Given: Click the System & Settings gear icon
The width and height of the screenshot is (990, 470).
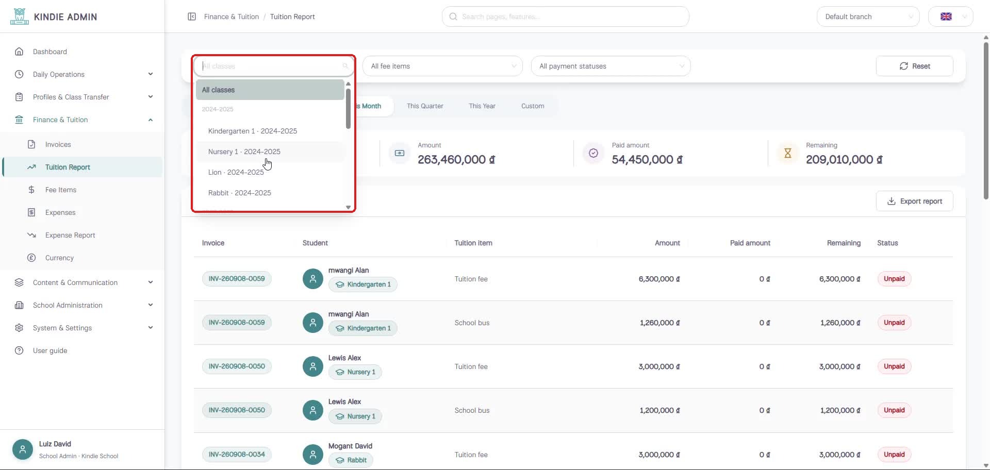Looking at the screenshot, I should click(x=19, y=328).
